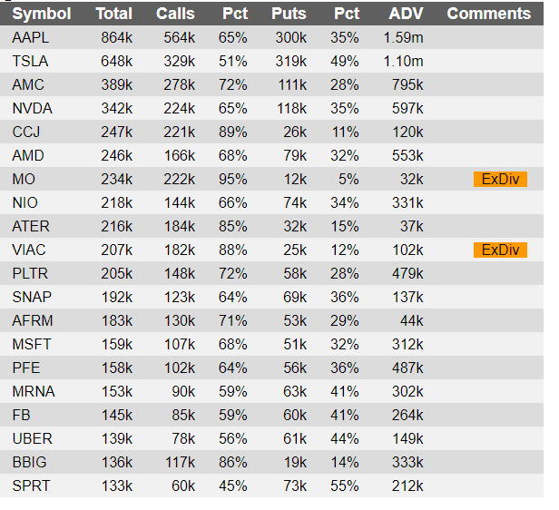Screen dimensions: 559x510
Task: Click the PLTR symbol
Action: click(30, 273)
